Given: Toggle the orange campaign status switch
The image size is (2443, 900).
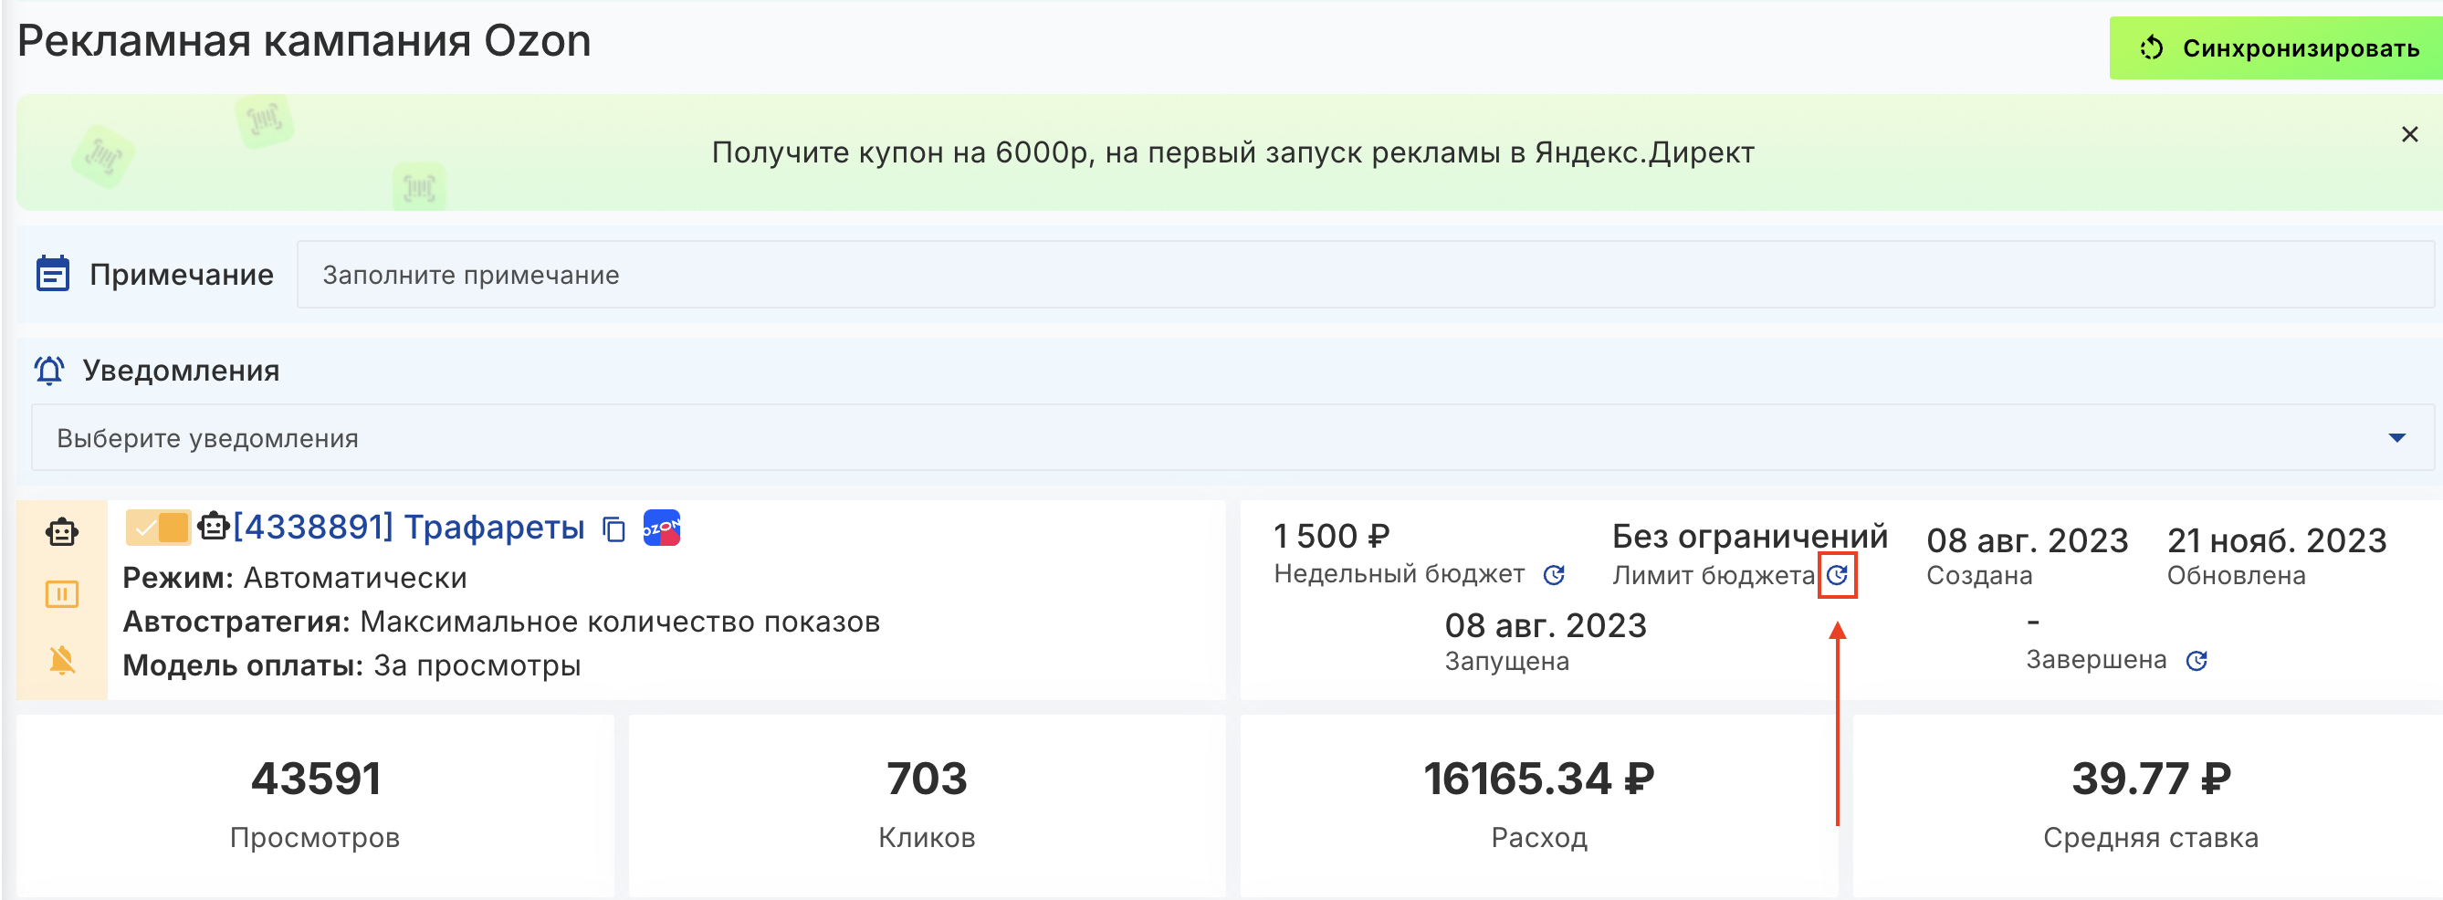Looking at the screenshot, I should pos(158,528).
